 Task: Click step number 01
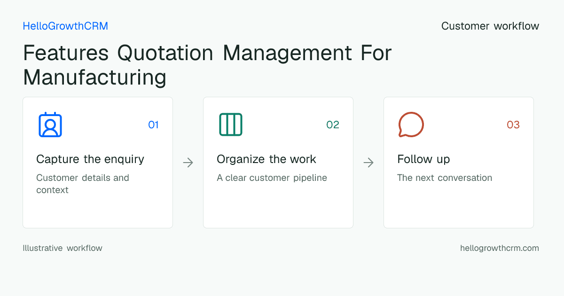pyautogui.click(x=153, y=125)
